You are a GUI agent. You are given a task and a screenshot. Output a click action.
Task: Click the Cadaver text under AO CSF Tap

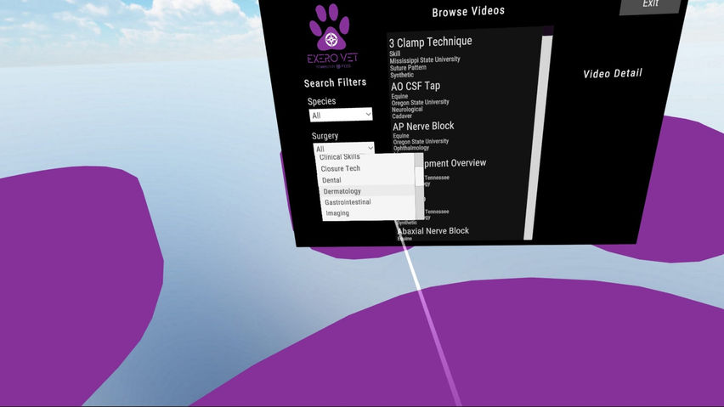(402, 116)
